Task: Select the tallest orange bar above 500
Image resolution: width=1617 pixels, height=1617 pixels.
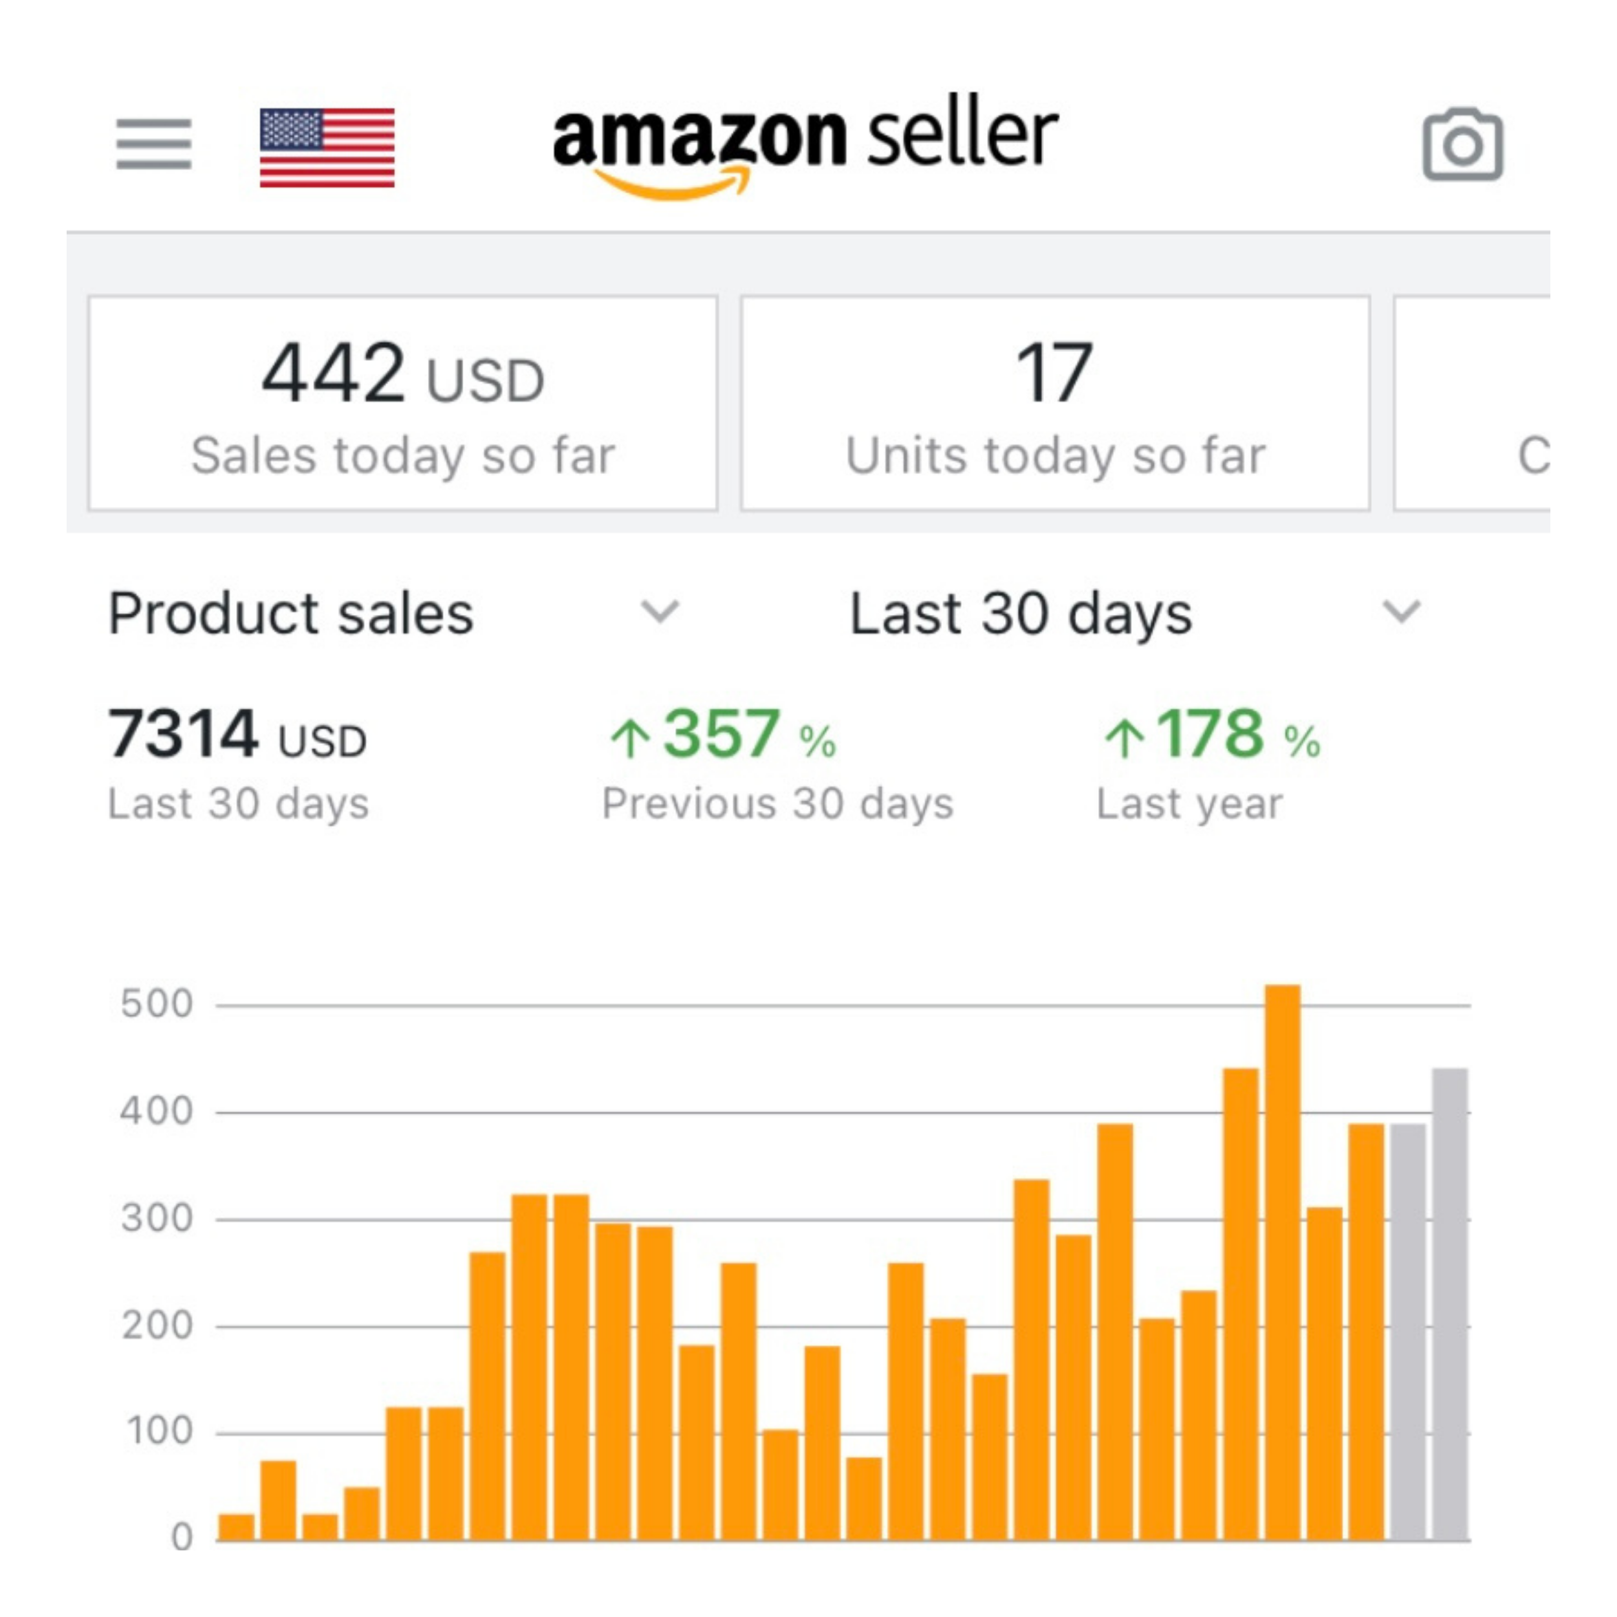Action: 1282,1255
